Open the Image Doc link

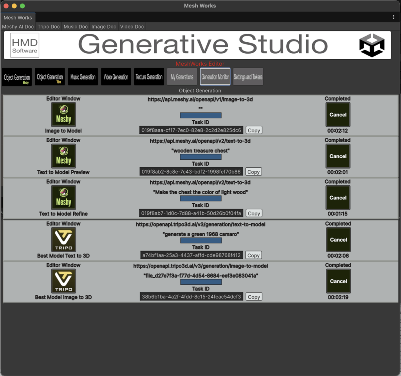click(104, 27)
